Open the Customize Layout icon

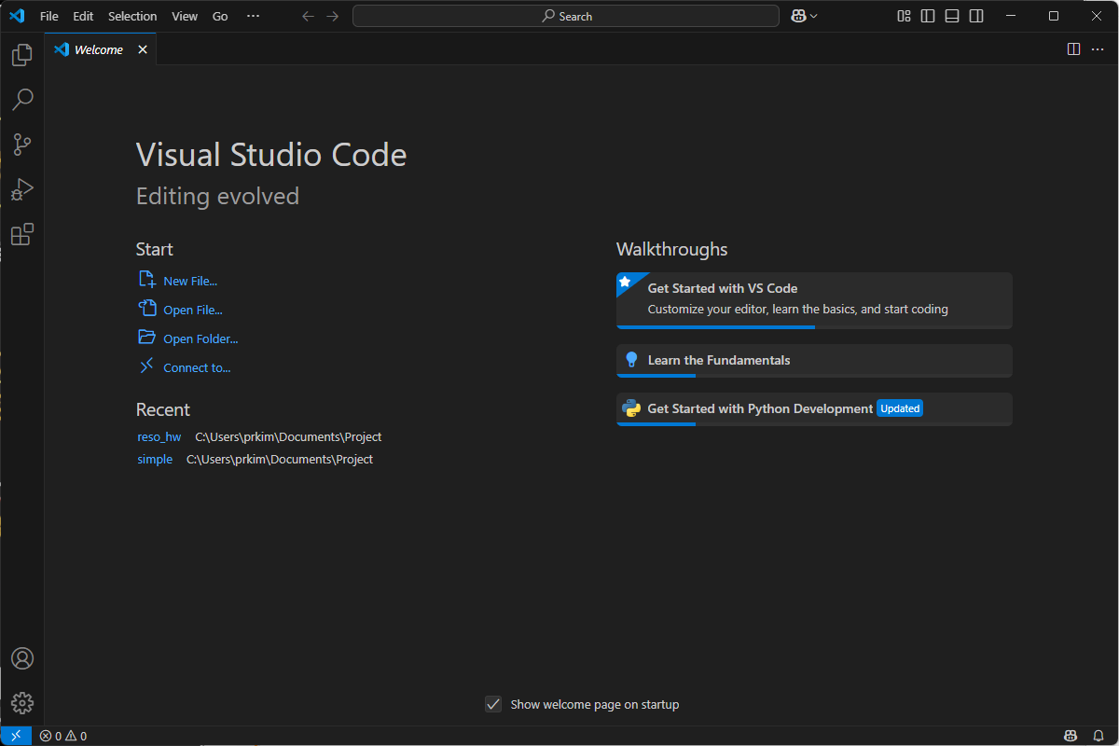(x=904, y=16)
